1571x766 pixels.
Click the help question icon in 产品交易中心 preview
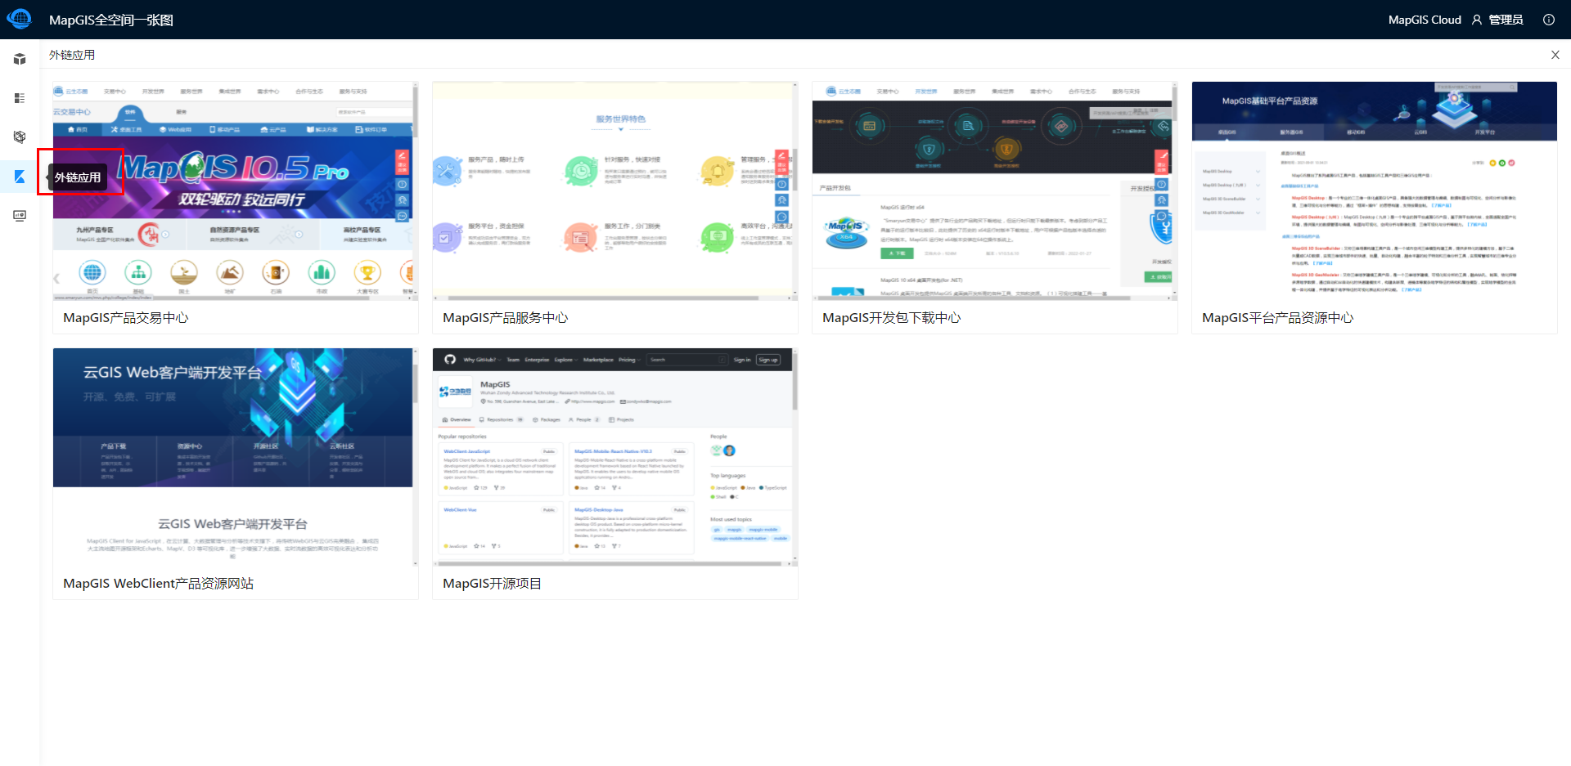click(x=402, y=185)
